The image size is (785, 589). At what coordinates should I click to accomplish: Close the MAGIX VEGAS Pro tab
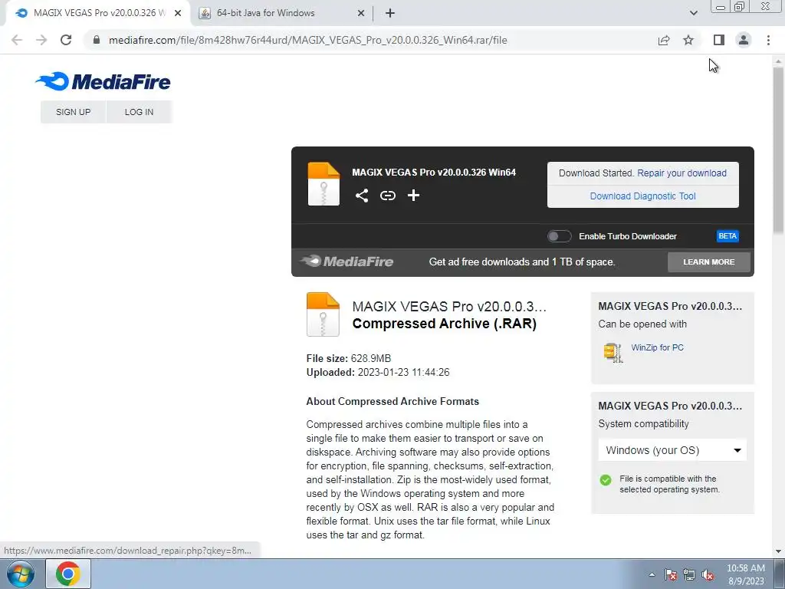pyautogui.click(x=178, y=13)
